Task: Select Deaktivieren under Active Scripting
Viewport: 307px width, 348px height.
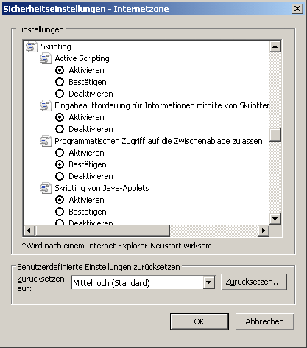Action: pos(60,94)
